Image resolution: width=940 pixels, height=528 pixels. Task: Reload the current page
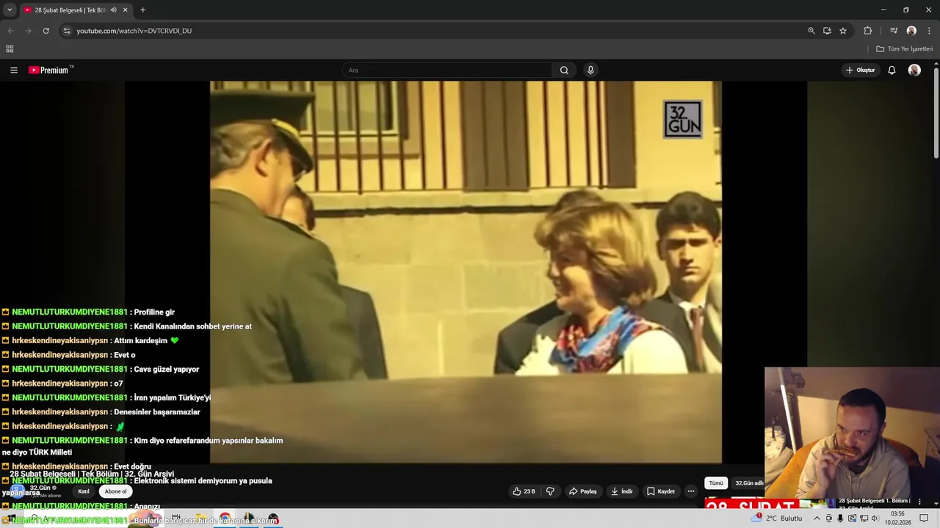click(46, 31)
